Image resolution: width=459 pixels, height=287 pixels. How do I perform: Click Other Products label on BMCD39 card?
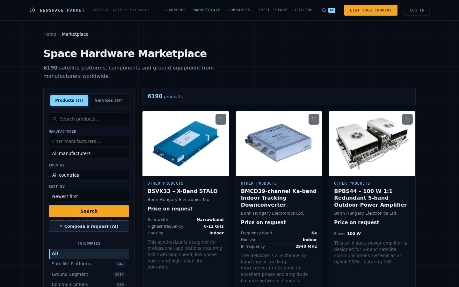259,183
